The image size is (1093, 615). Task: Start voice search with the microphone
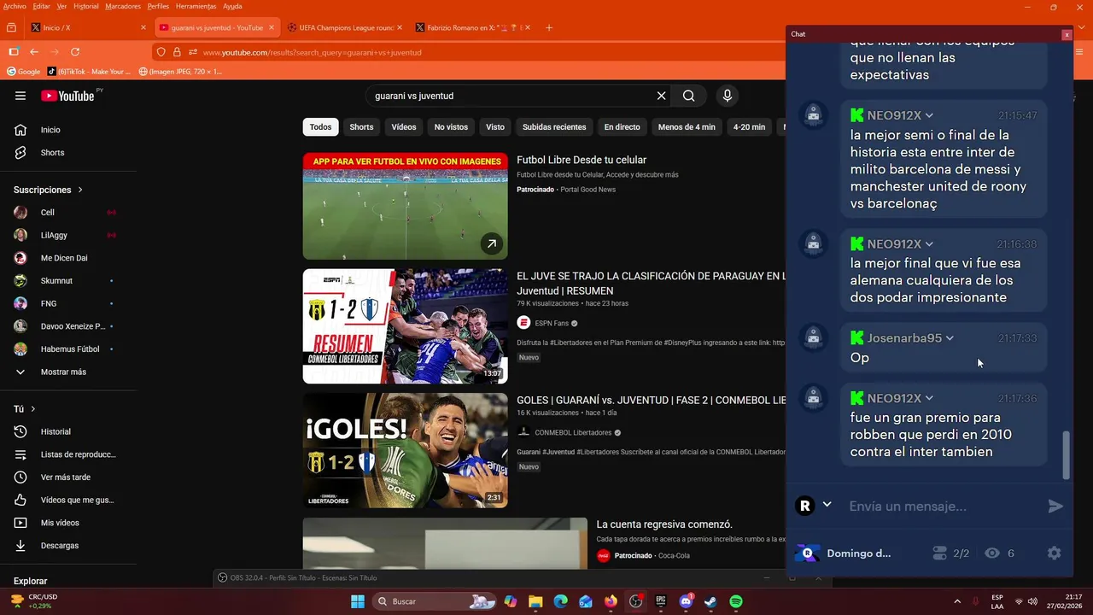728,96
